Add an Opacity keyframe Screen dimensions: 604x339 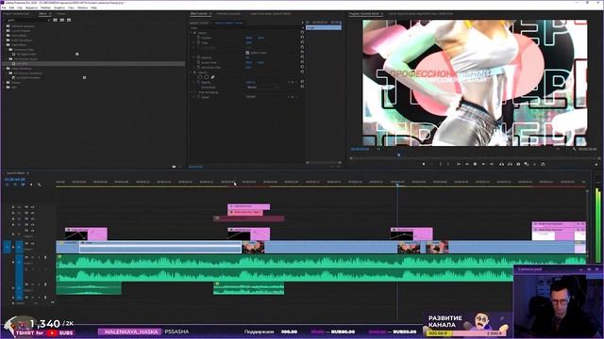(x=293, y=82)
